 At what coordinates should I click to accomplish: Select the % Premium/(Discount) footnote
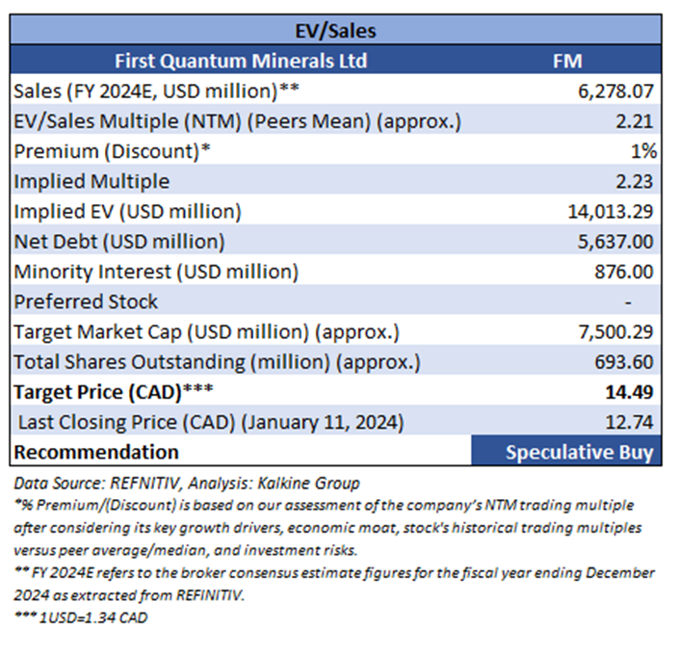[327, 528]
